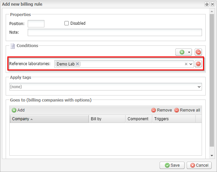Enable the Disabled checkbox

66,23
